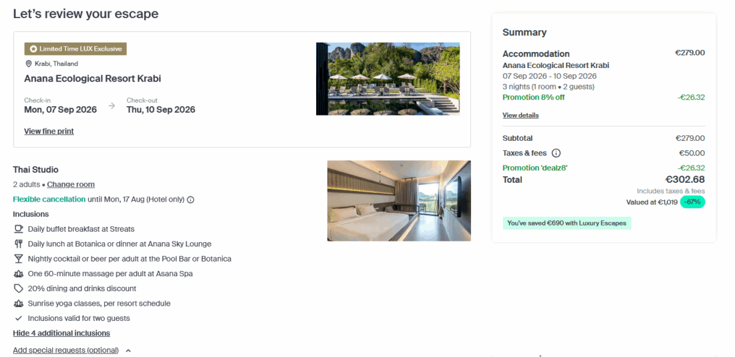Open the Thai Studio room photo
The image size is (735, 357).
[x=399, y=201]
